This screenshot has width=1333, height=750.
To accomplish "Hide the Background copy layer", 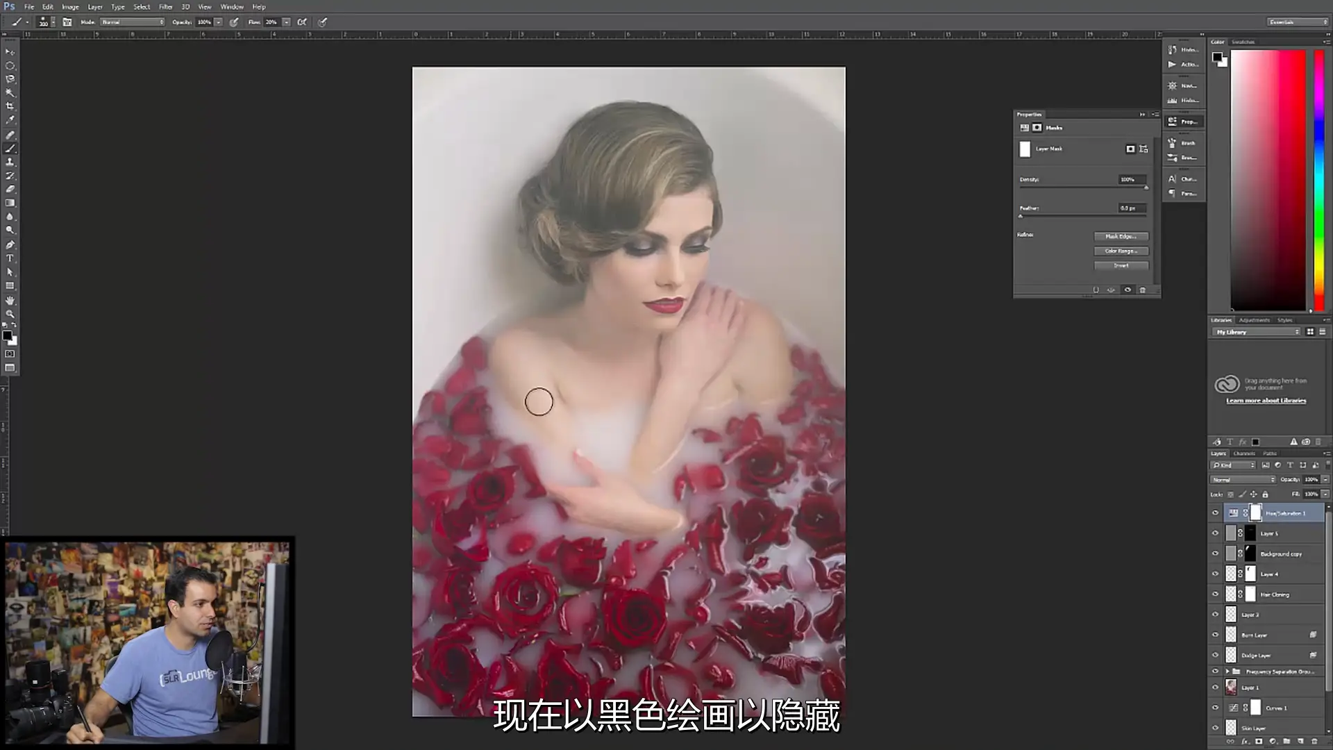I will point(1215,554).
